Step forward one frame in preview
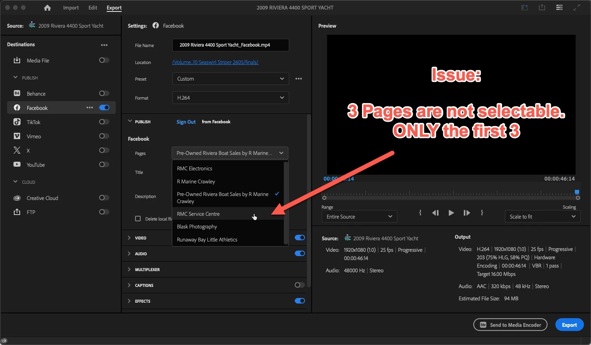591x345 pixels. (x=467, y=213)
